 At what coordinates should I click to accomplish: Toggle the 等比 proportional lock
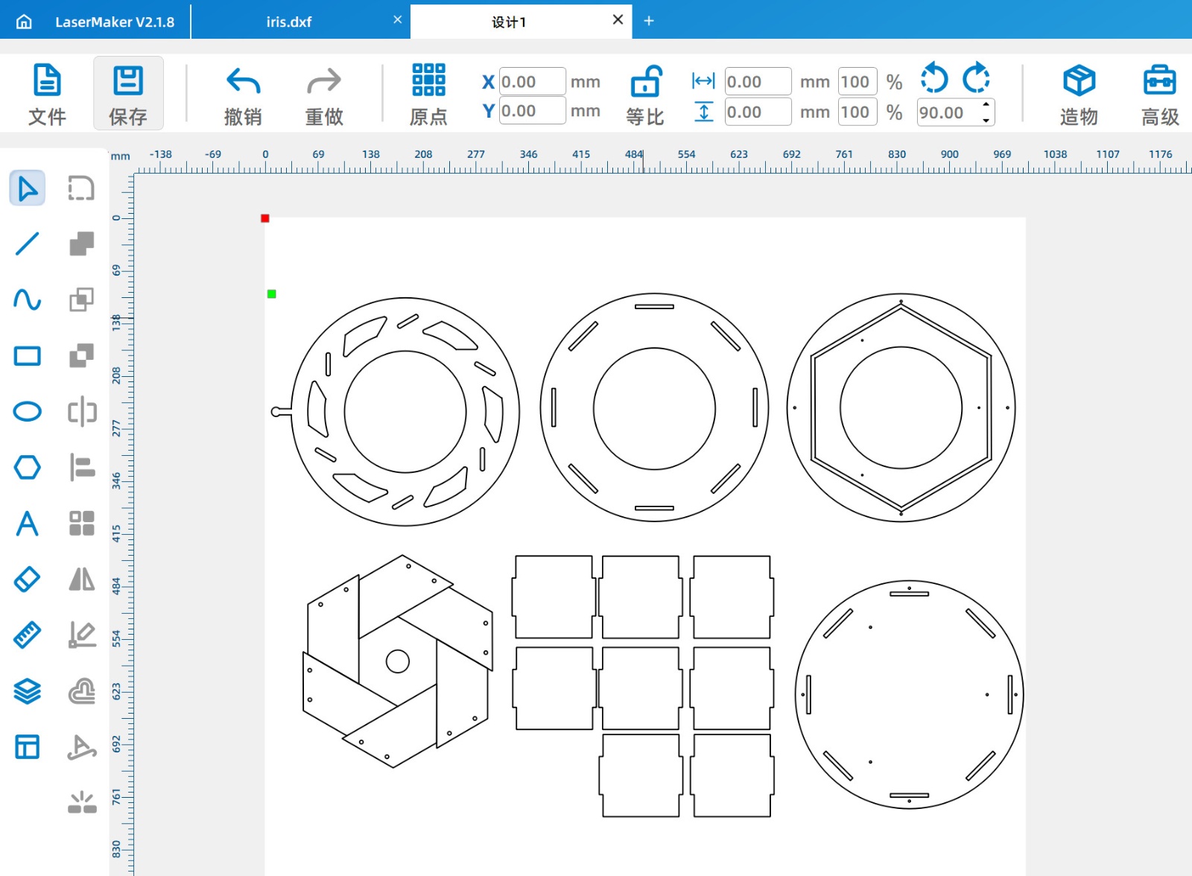click(x=645, y=95)
